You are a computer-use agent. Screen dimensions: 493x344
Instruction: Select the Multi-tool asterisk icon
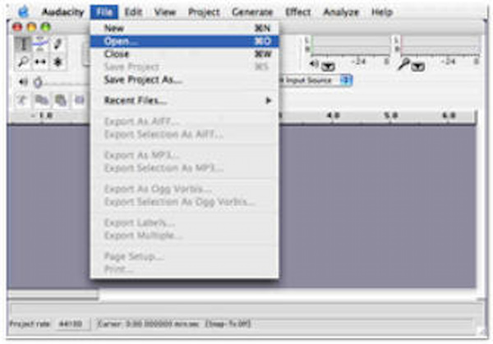(58, 62)
